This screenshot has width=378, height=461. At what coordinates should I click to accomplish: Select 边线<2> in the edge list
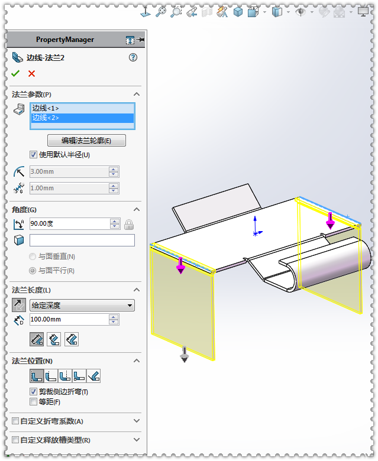pos(82,118)
